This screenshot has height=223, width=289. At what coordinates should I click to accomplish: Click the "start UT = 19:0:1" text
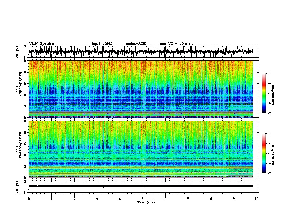pyautogui.click(x=176, y=44)
